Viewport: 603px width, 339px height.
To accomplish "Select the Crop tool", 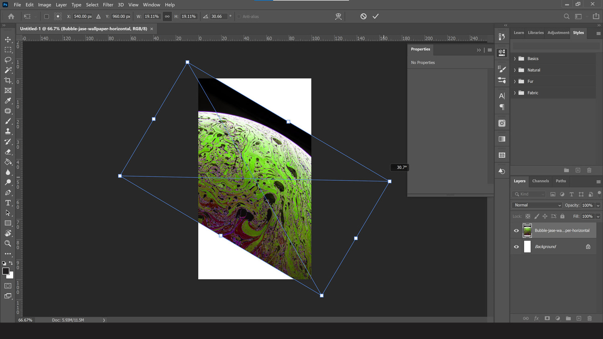I will [x=8, y=80].
